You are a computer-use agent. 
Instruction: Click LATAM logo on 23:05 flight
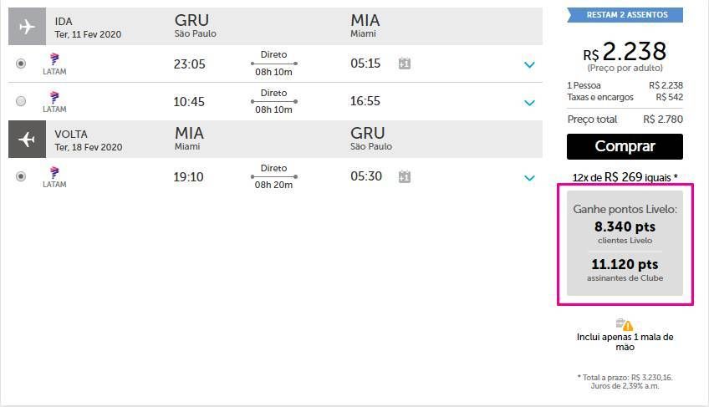point(54,64)
